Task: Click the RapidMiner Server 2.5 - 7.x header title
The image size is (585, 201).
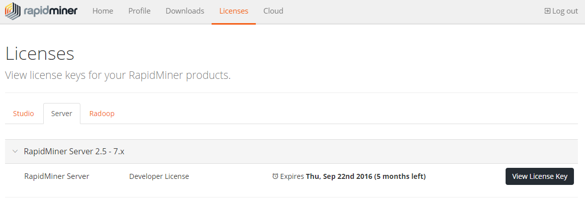Action: pos(74,151)
